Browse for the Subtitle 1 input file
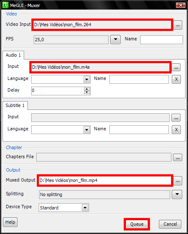188x234 pixels. tap(176, 118)
